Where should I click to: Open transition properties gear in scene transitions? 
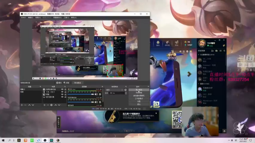click(125, 90)
